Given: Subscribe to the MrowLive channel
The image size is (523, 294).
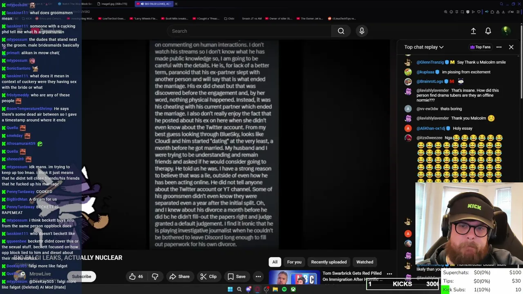Looking at the screenshot, I should point(81,276).
